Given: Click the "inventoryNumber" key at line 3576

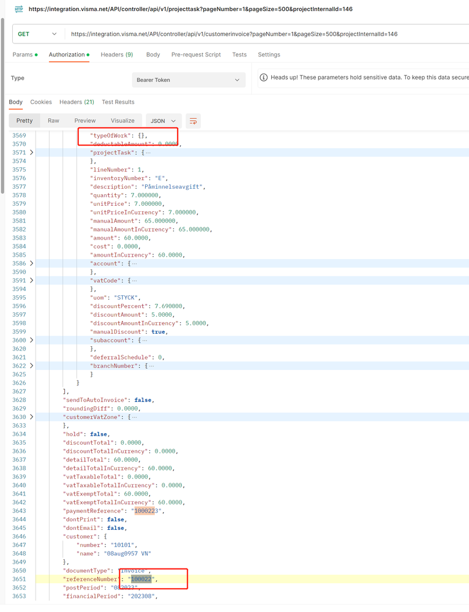Looking at the screenshot, I should click(x=121, y=178).
